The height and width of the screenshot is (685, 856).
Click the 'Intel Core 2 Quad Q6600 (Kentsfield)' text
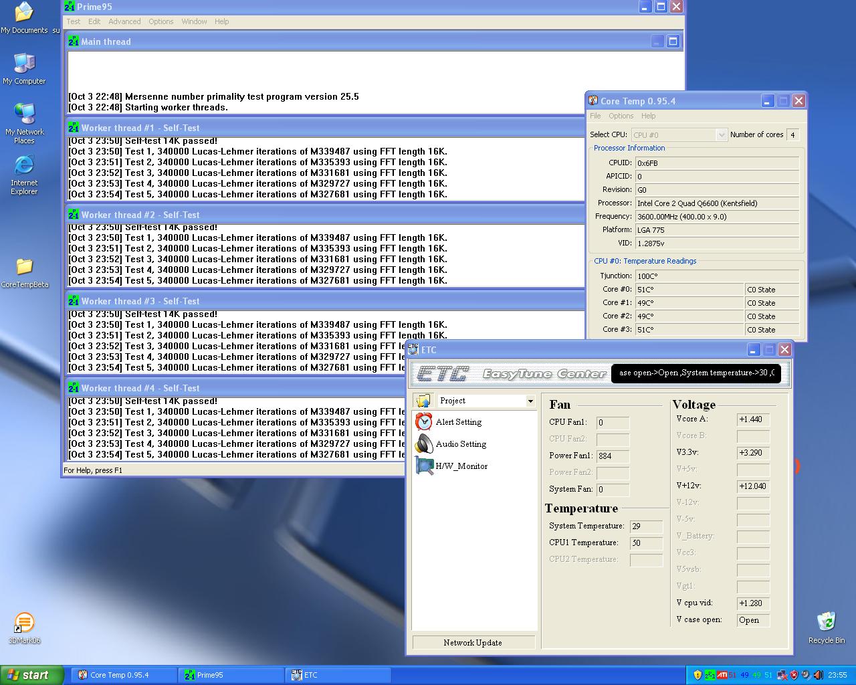[x=698, y=203]
